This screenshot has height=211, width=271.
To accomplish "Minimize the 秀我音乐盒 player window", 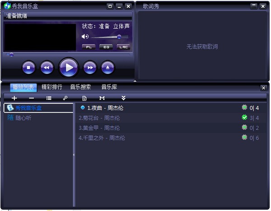I will click(119, 6).
